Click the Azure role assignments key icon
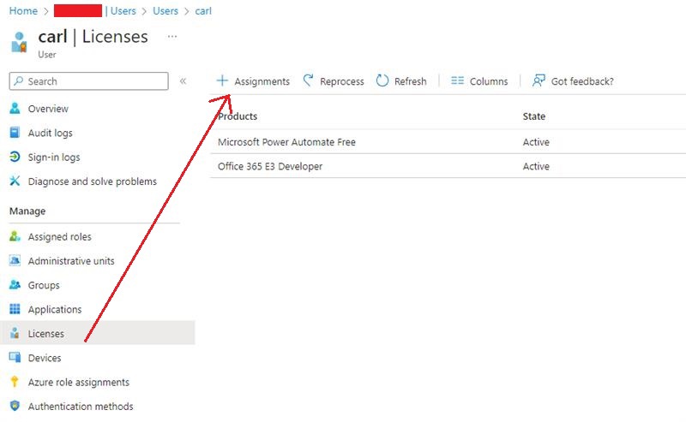Viewport: 686px width, 422px height. click(x=15, y=382)
